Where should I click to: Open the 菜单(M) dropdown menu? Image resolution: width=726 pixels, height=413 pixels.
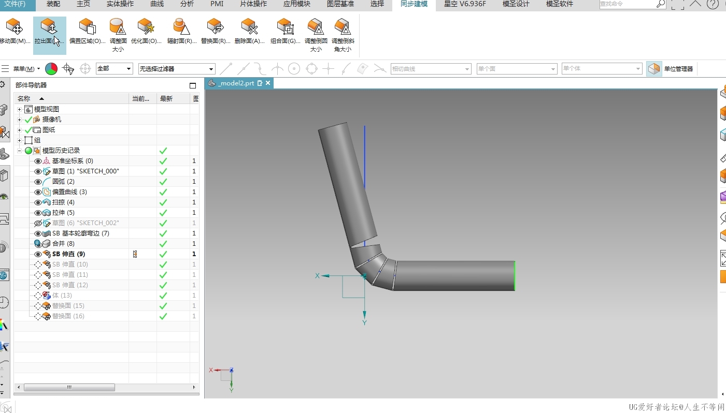[x=26, y=69]
